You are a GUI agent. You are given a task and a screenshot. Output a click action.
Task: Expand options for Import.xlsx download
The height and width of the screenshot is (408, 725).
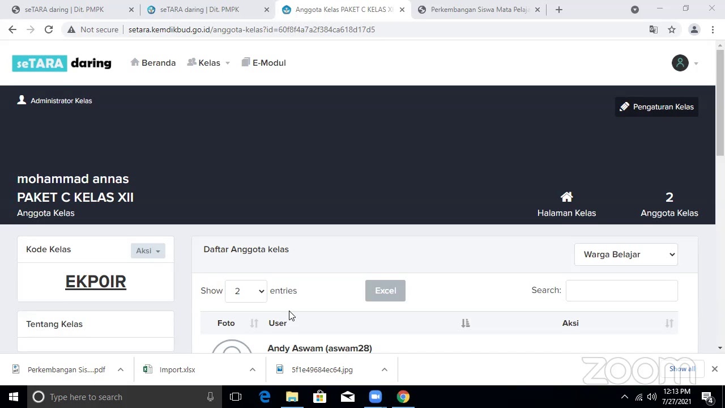point(253,369)
